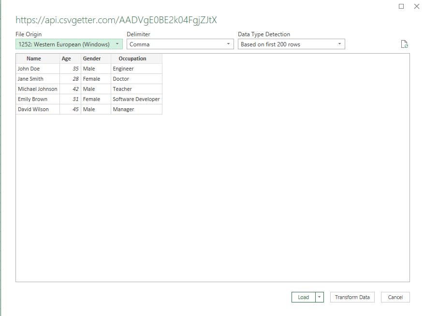
Task: Open the Comma Delimiter dropdown
Action: point(229,43)
